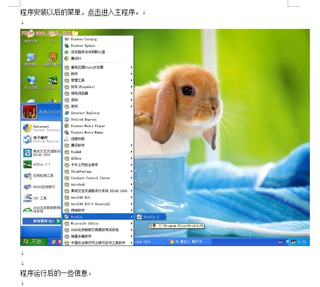Open the 瑞星杀毒软件 program group in the programs list
320x287 pixels.
(x=98, y=236)
